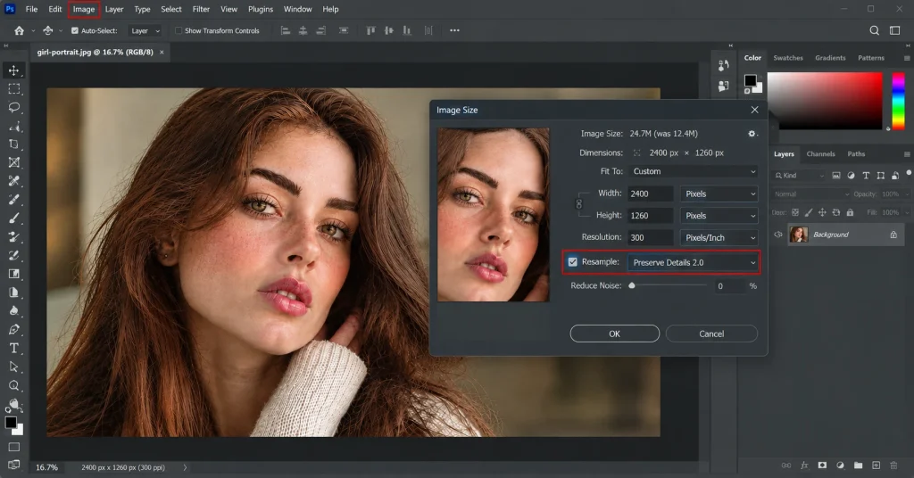Select the Clone Stamp tool
914x478 pixels.
coord(13,237)
